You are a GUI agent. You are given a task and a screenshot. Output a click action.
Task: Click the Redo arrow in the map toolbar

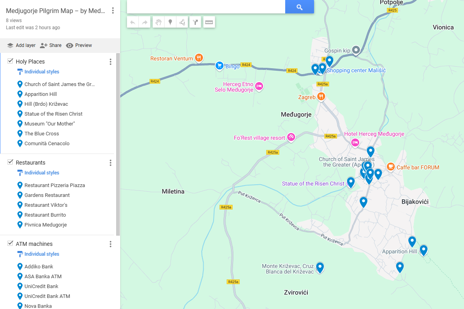pos(145,22)
